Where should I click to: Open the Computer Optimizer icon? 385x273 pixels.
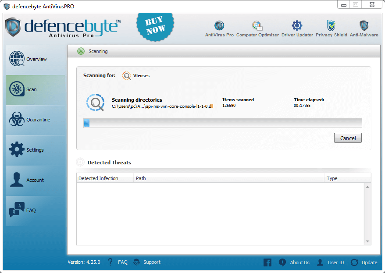point(257,25)
